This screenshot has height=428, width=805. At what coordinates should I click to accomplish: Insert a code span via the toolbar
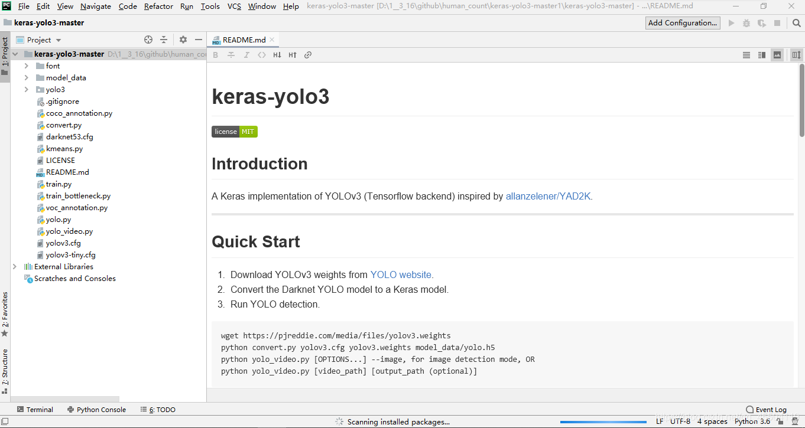tap(262, 54)
